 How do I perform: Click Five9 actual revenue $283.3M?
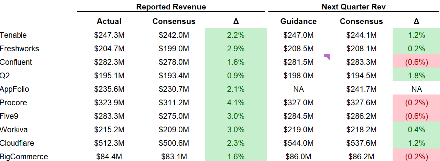[x=109, y=116]
